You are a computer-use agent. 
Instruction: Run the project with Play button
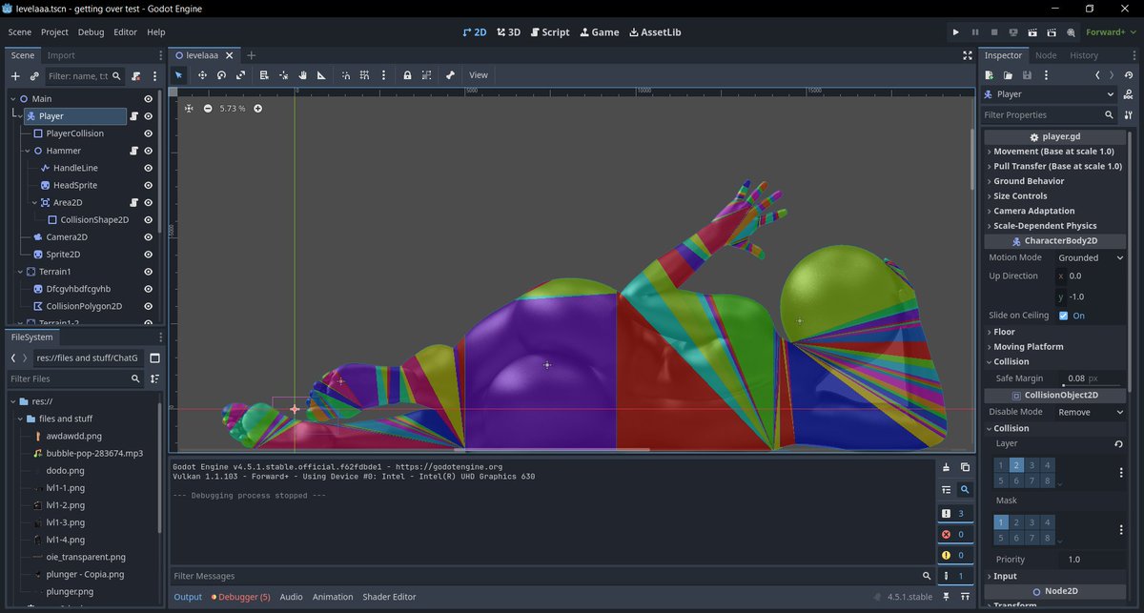(x=956, y=32)
